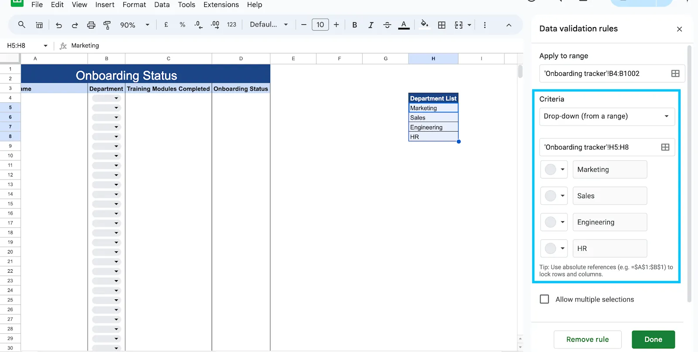Open the name box dropdown arrow
The width and height of the screenshot is (698, 352).
click(x=45, y=46)
